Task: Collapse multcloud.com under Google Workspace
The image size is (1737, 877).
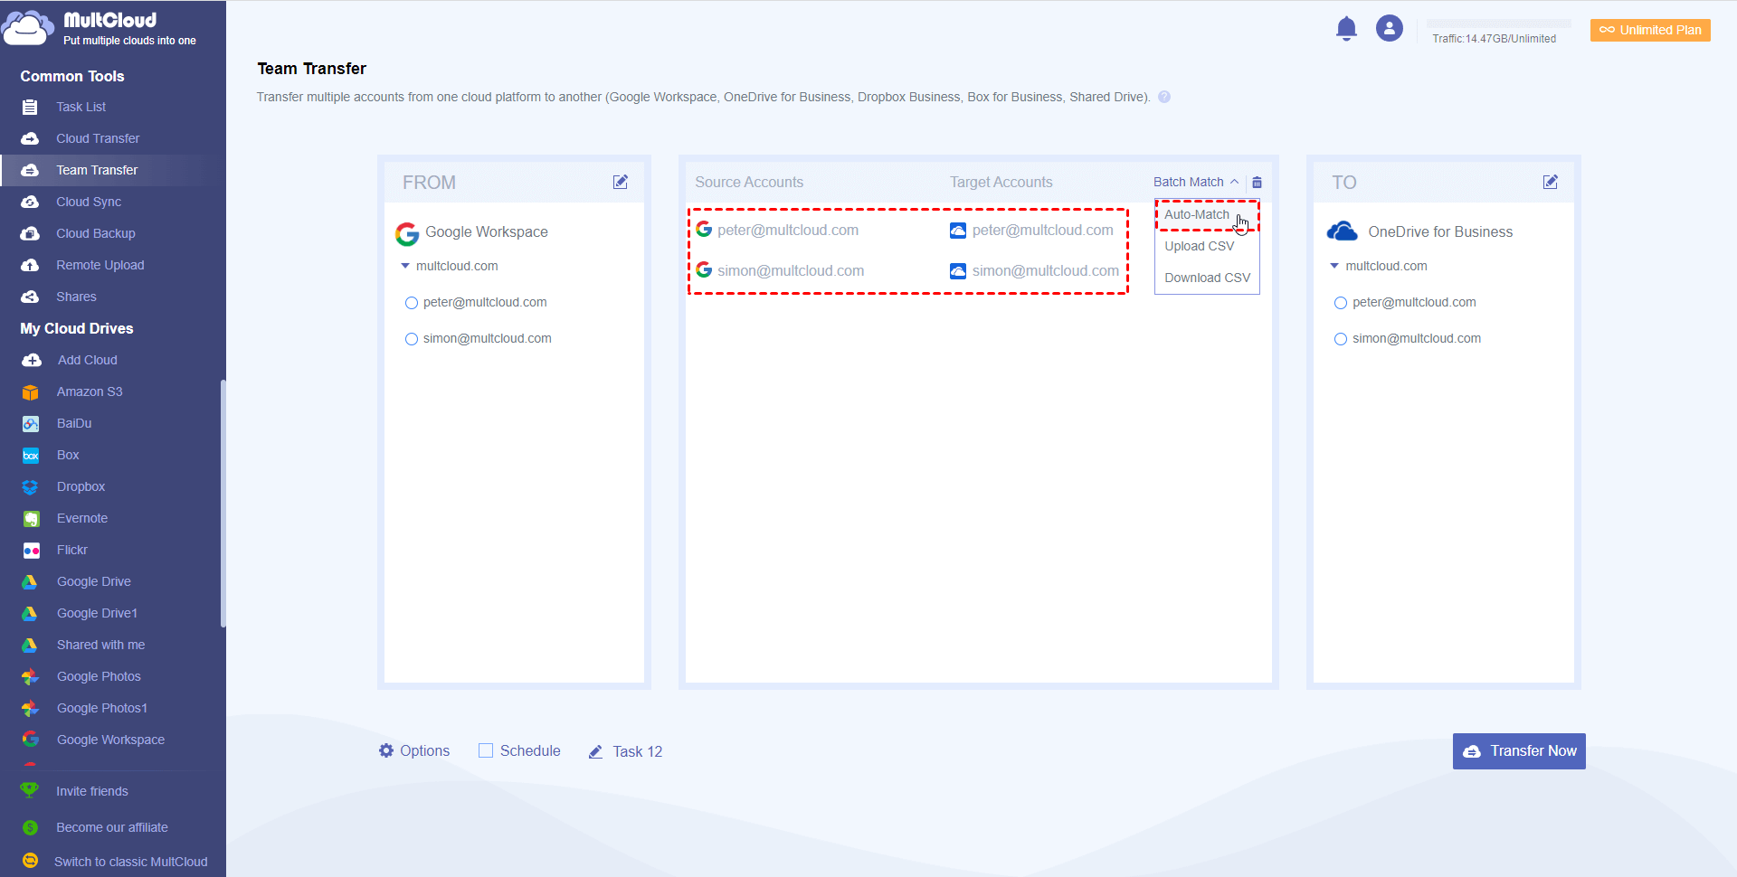Action: click(405, 266)
